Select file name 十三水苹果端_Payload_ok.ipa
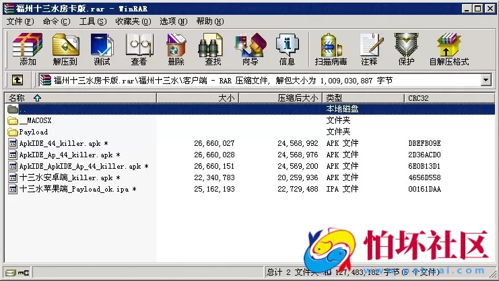Screen dimensions: 499x281 click(77, 190)
